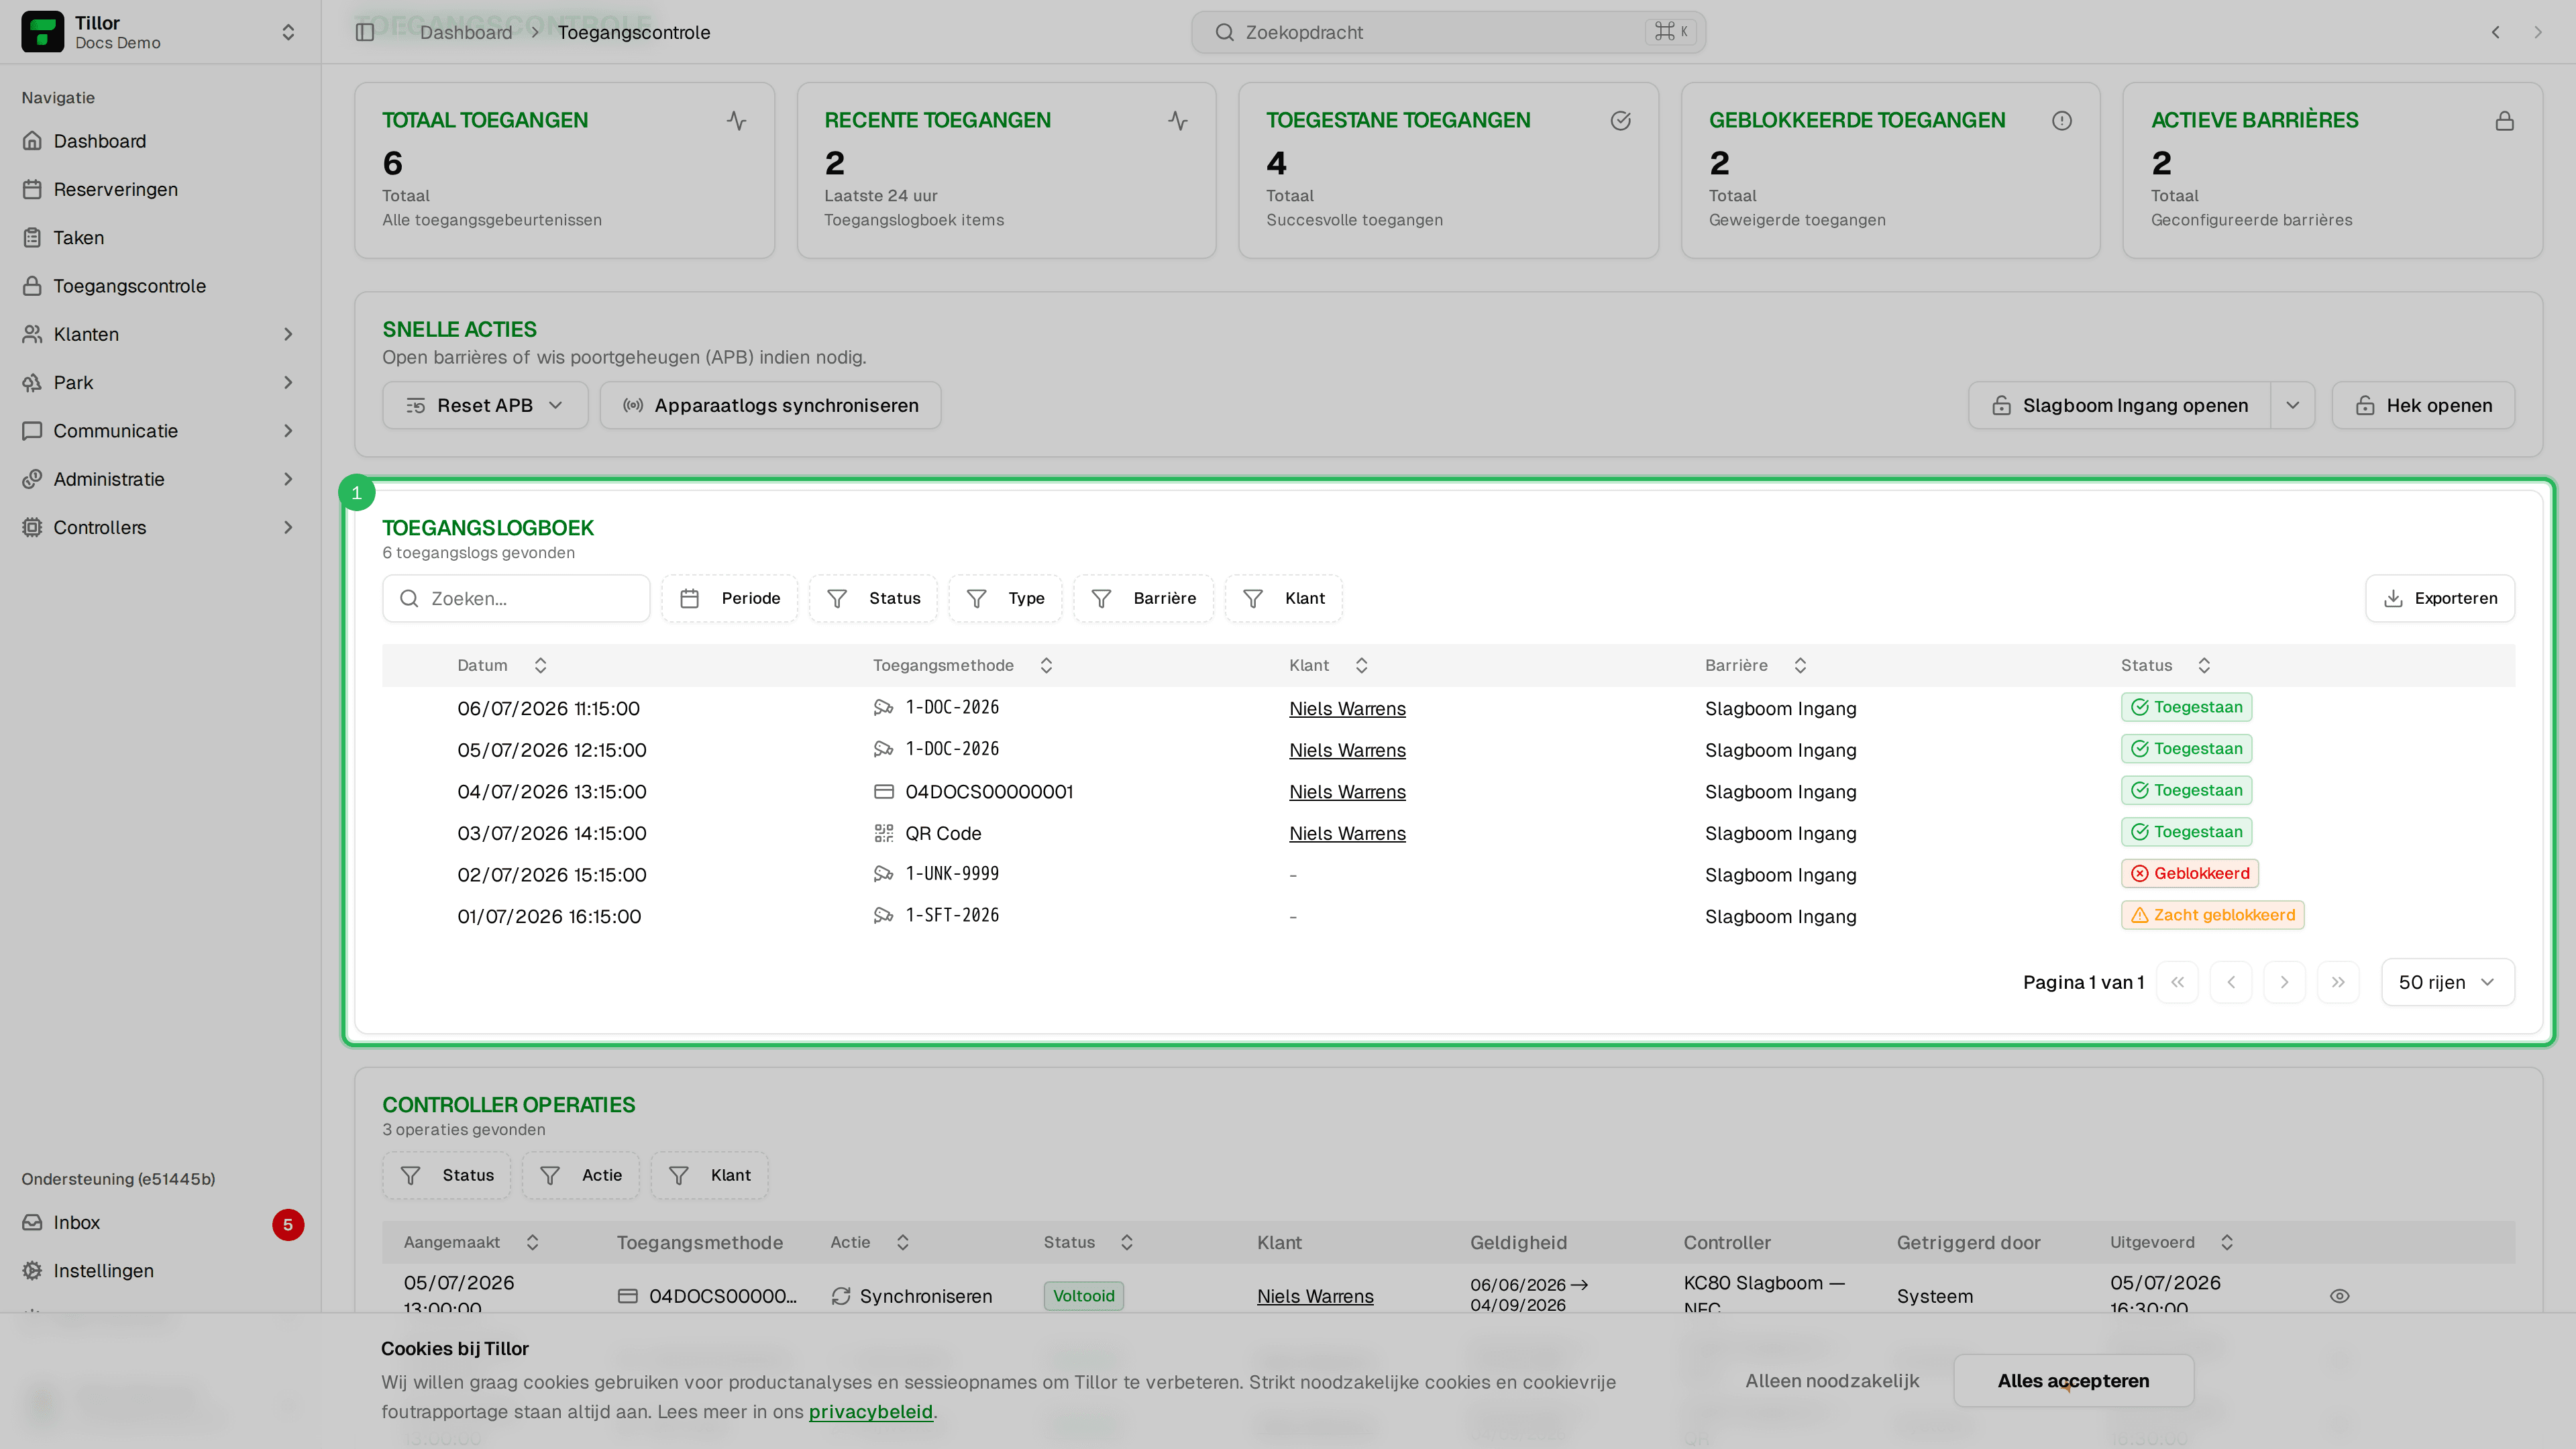Click the Geblokkeerd status badge
Screen dimensions: 2576x1449
[2190, 873]
